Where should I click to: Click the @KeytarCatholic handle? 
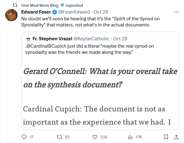tap(91, 39)
